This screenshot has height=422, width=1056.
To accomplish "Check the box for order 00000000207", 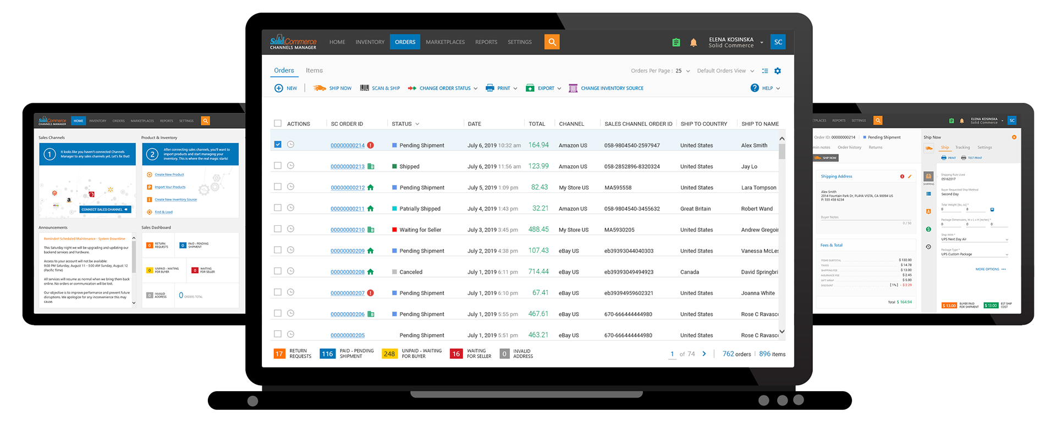I will click(x=278, y=292).
